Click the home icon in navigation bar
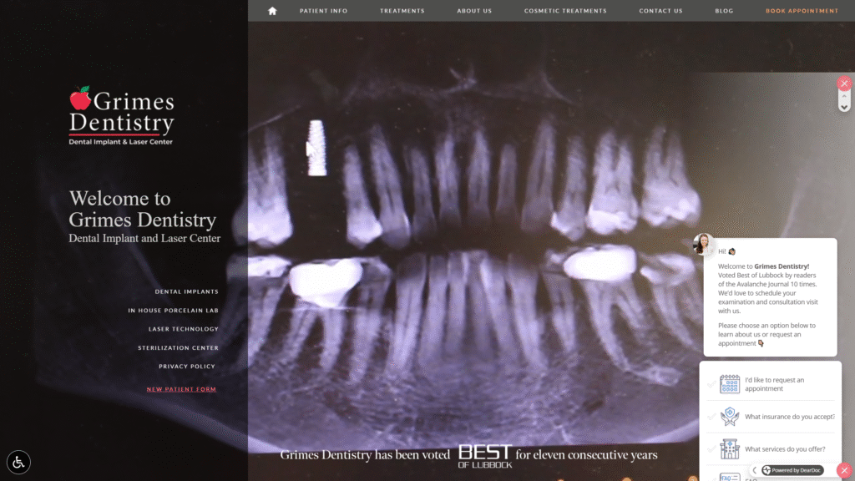 272,11
